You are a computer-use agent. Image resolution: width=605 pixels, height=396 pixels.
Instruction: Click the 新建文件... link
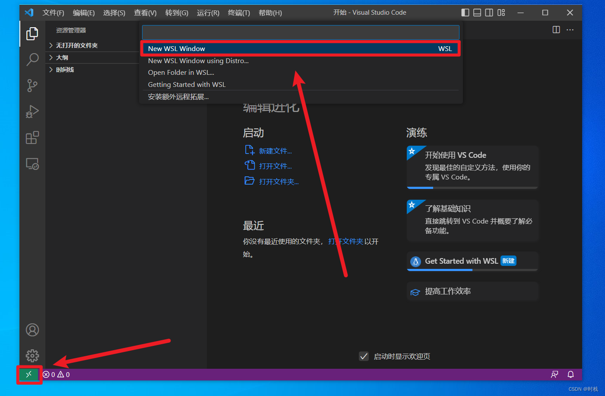pyautogui.click(x=275, y=151)
